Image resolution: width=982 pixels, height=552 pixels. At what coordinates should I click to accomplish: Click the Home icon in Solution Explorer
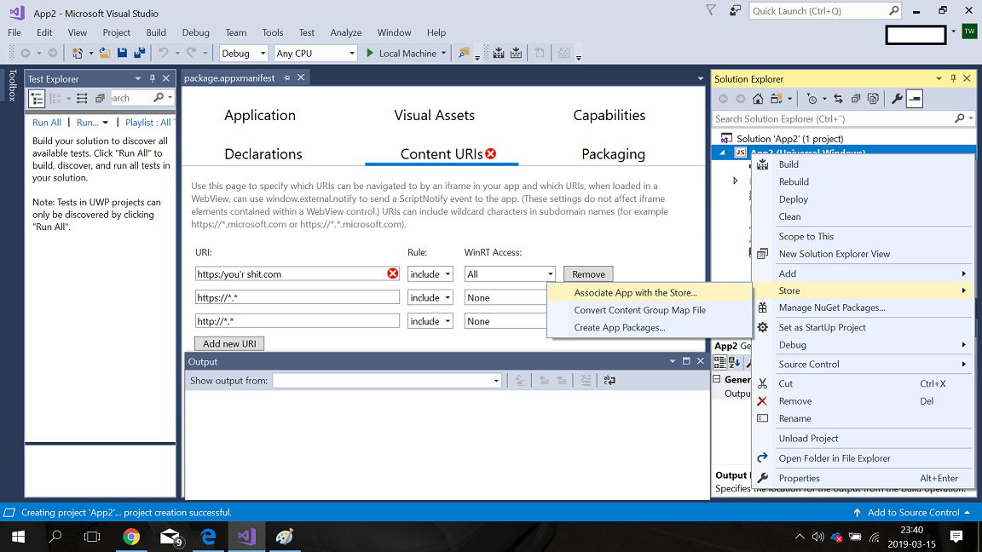pyautogui.click(x=758, y=99)
